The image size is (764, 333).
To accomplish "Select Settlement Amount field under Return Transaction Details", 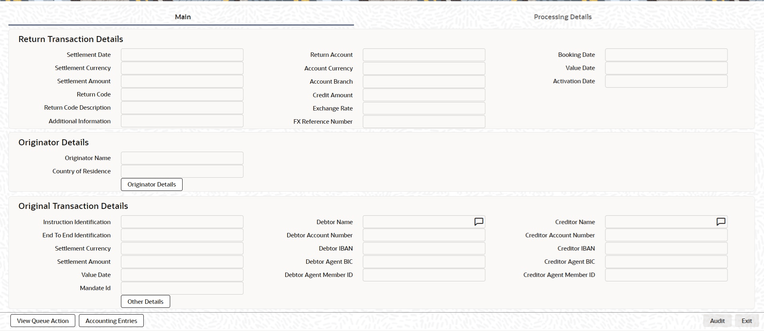I will coord(182,81).
